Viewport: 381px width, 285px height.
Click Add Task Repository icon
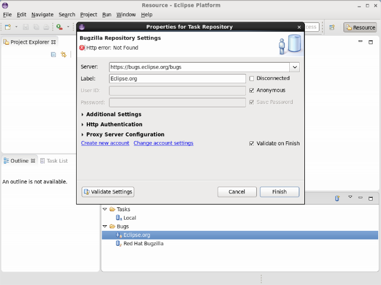337,198
